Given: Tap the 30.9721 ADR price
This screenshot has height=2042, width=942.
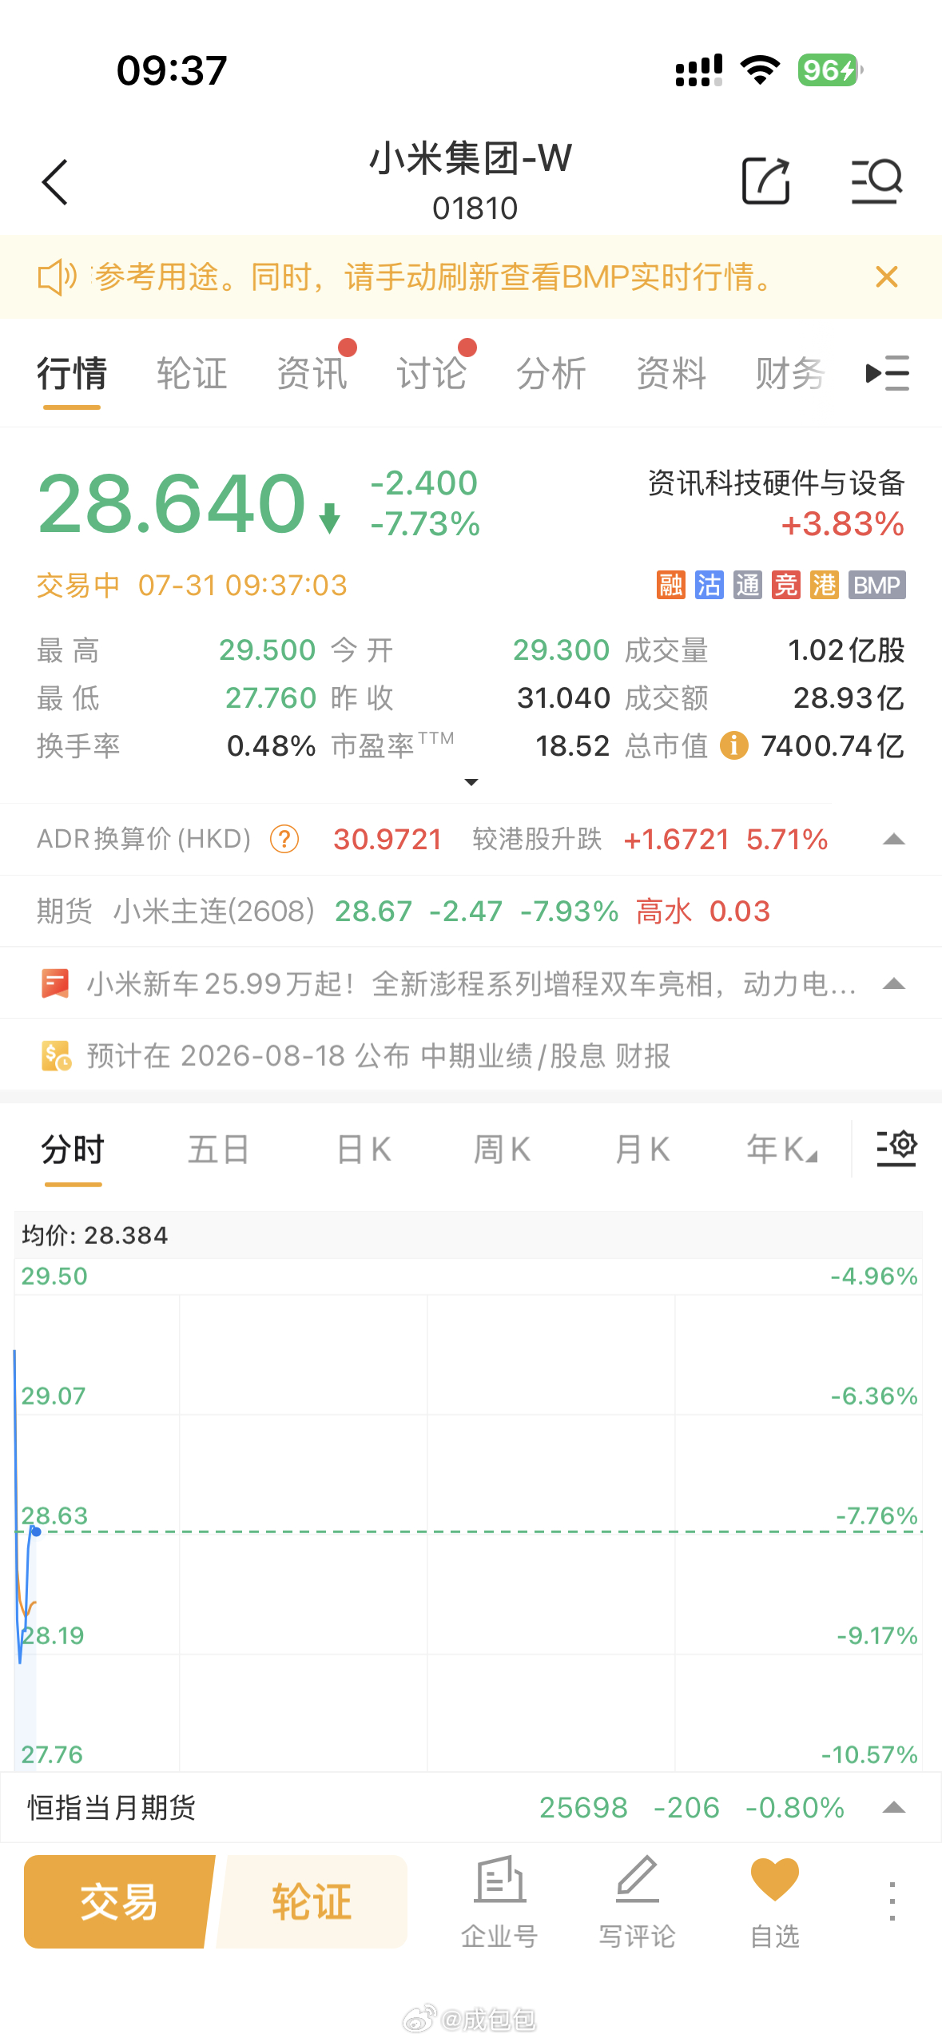Looking at the screenshot, I should (388, 839).
